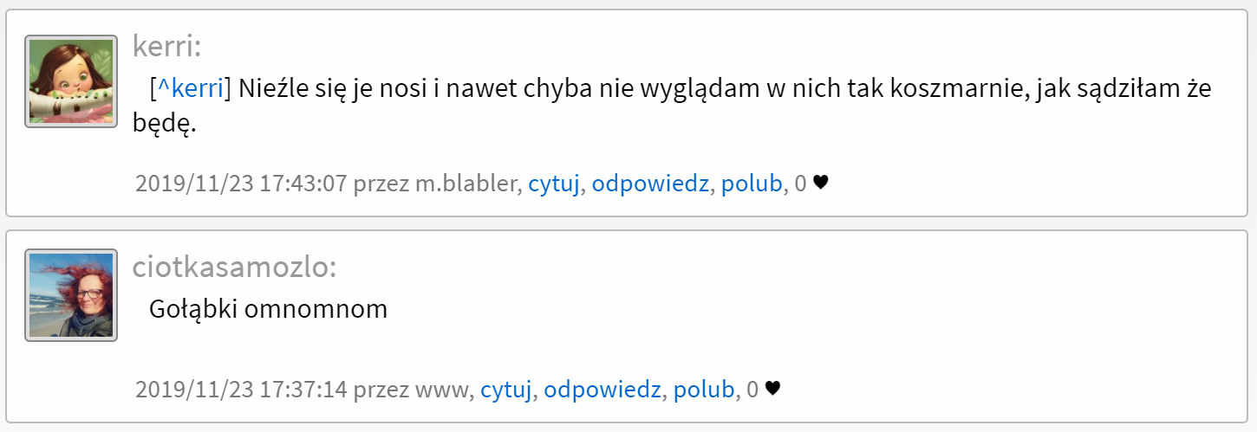Click the heart icon on kerri's post

click(820, 183)
